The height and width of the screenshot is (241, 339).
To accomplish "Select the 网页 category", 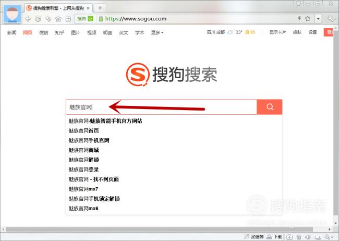I will [x=28, y=33].
